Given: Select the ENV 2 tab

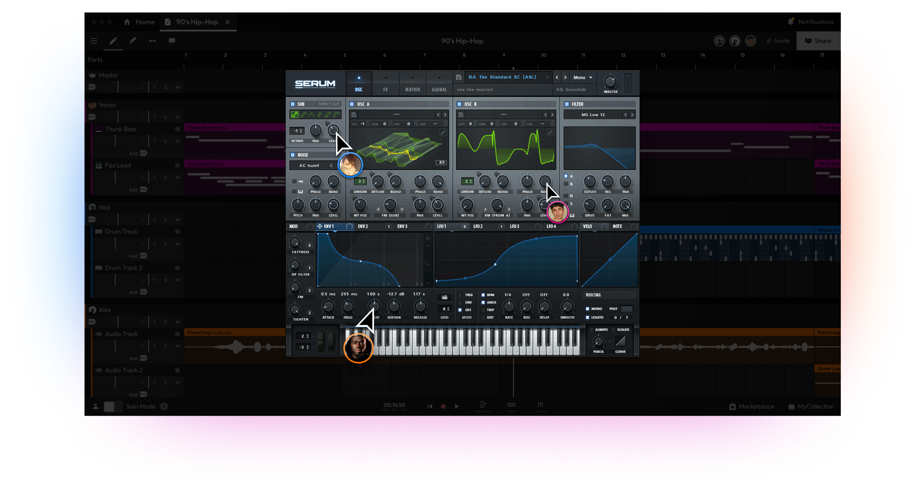Looking at the screenshot, I should click(374, 227).
